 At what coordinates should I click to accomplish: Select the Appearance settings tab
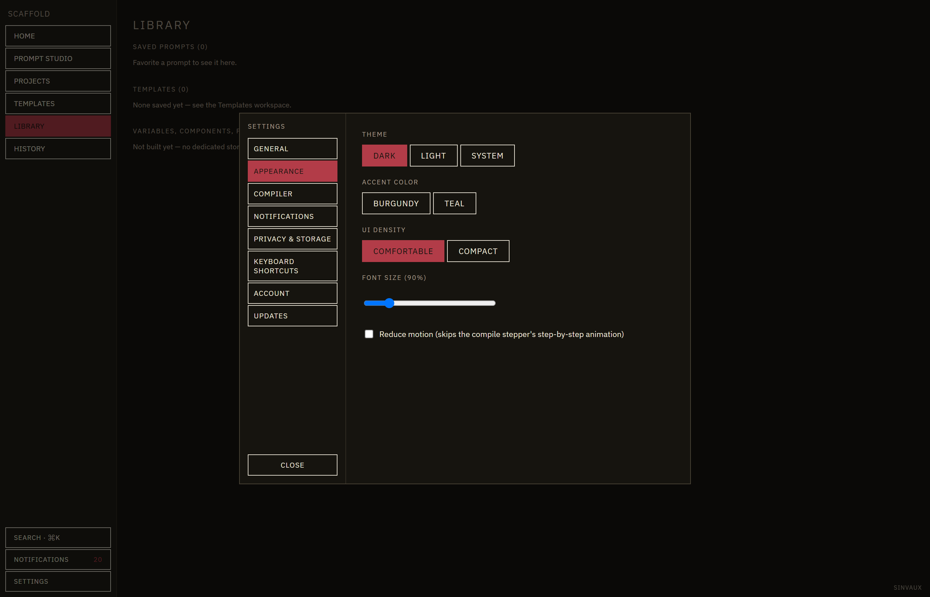point(292,171)
